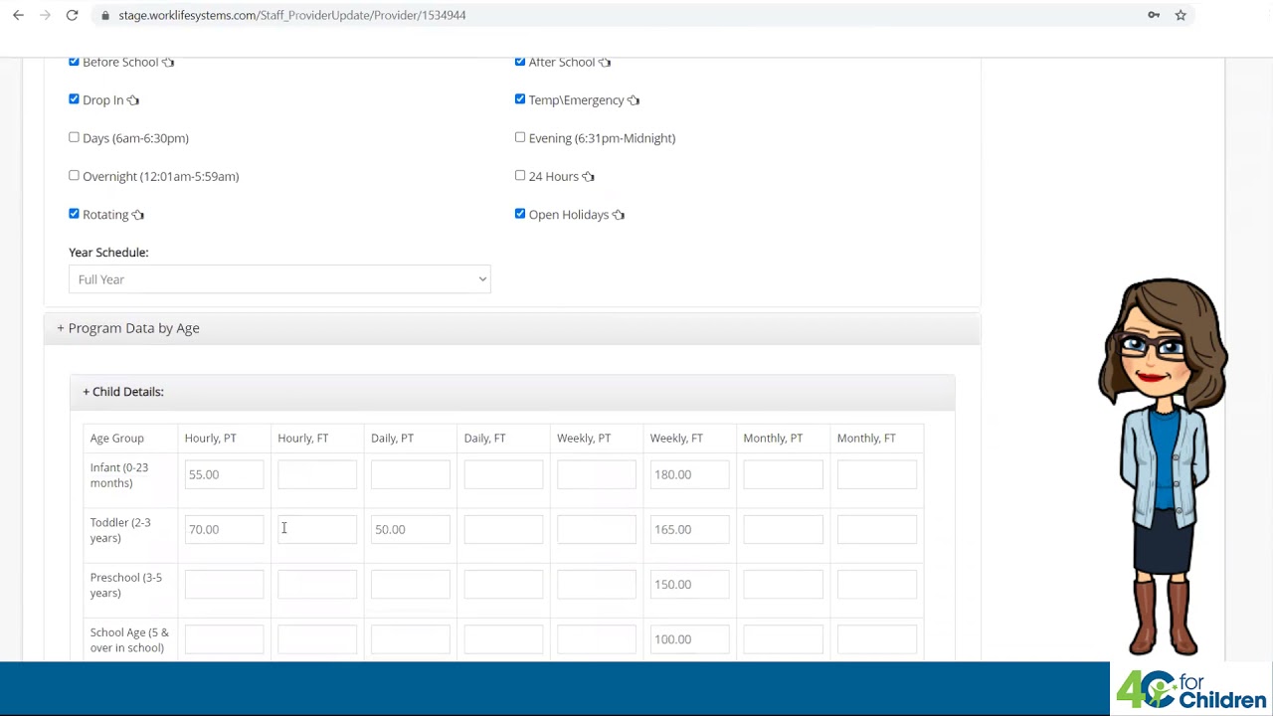Click the Monthly, FT column header

click(x=866, y=438)
